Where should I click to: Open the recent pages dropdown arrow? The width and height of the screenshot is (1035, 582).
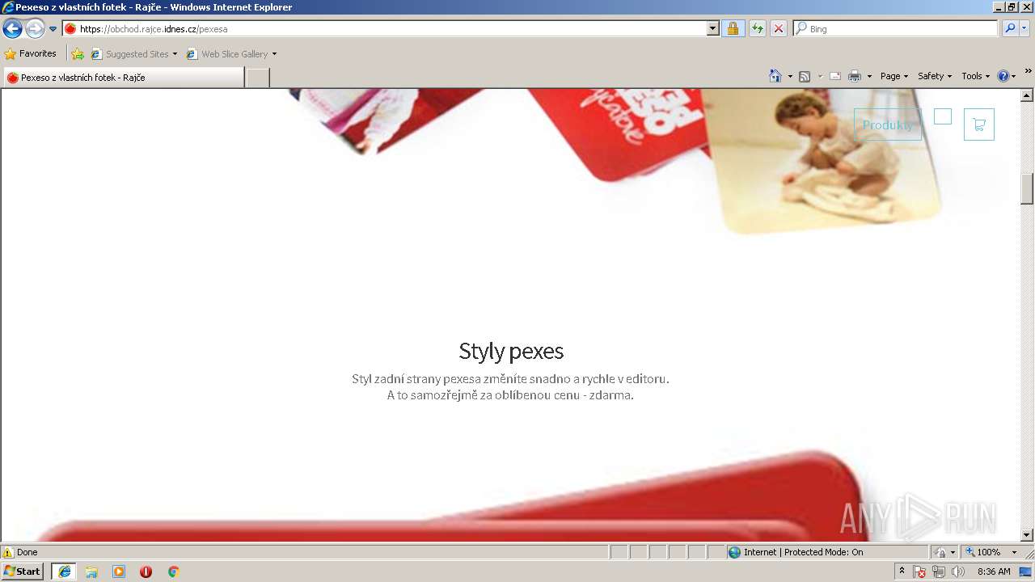(53, 29)
